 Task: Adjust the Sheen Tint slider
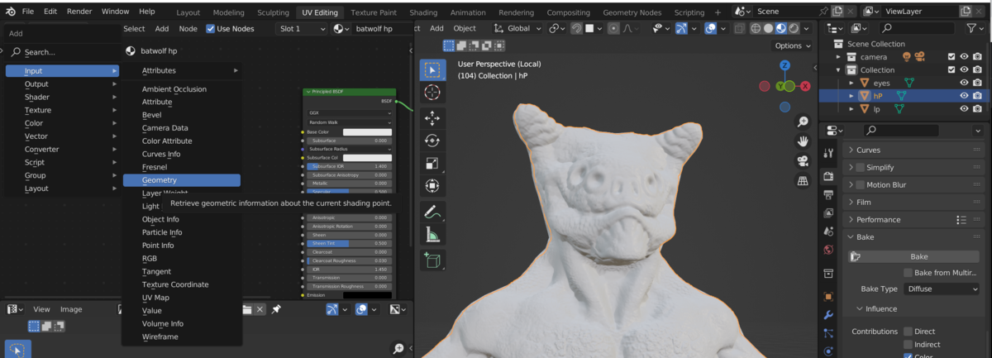pyautogui.click(x=349, y=244)
